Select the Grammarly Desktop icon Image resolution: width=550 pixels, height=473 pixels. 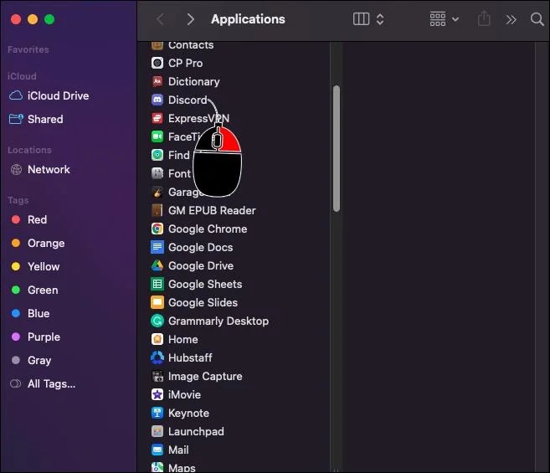[x=157, y=321]
